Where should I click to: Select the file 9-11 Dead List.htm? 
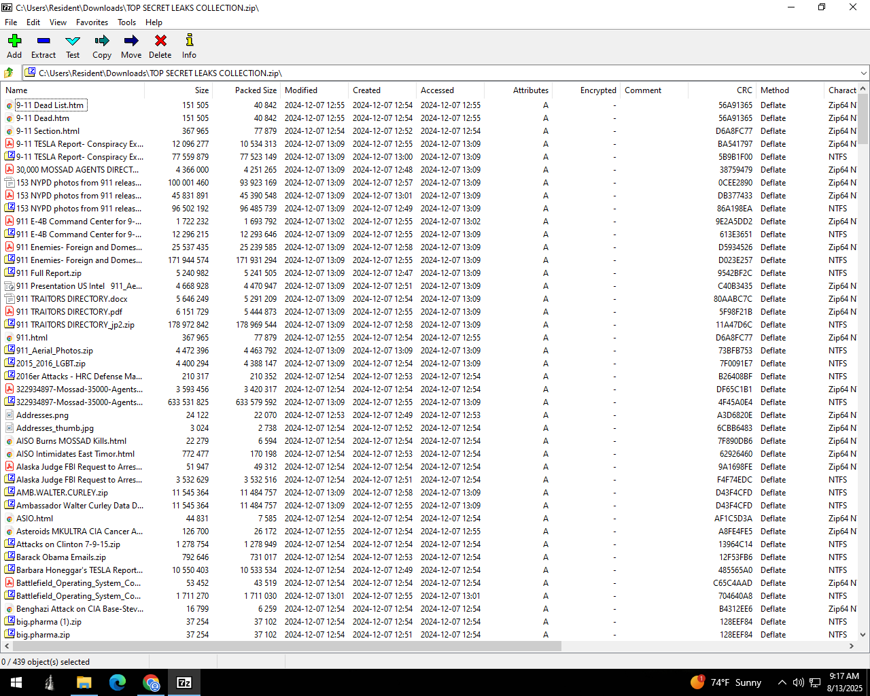(50, 105)
